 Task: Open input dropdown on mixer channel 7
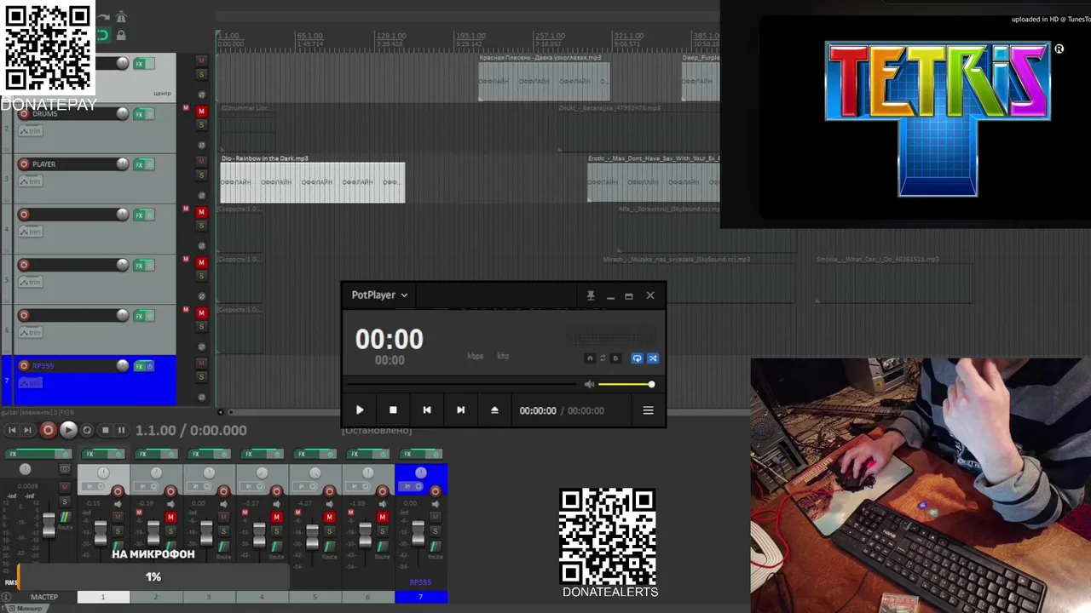point(409,487)
